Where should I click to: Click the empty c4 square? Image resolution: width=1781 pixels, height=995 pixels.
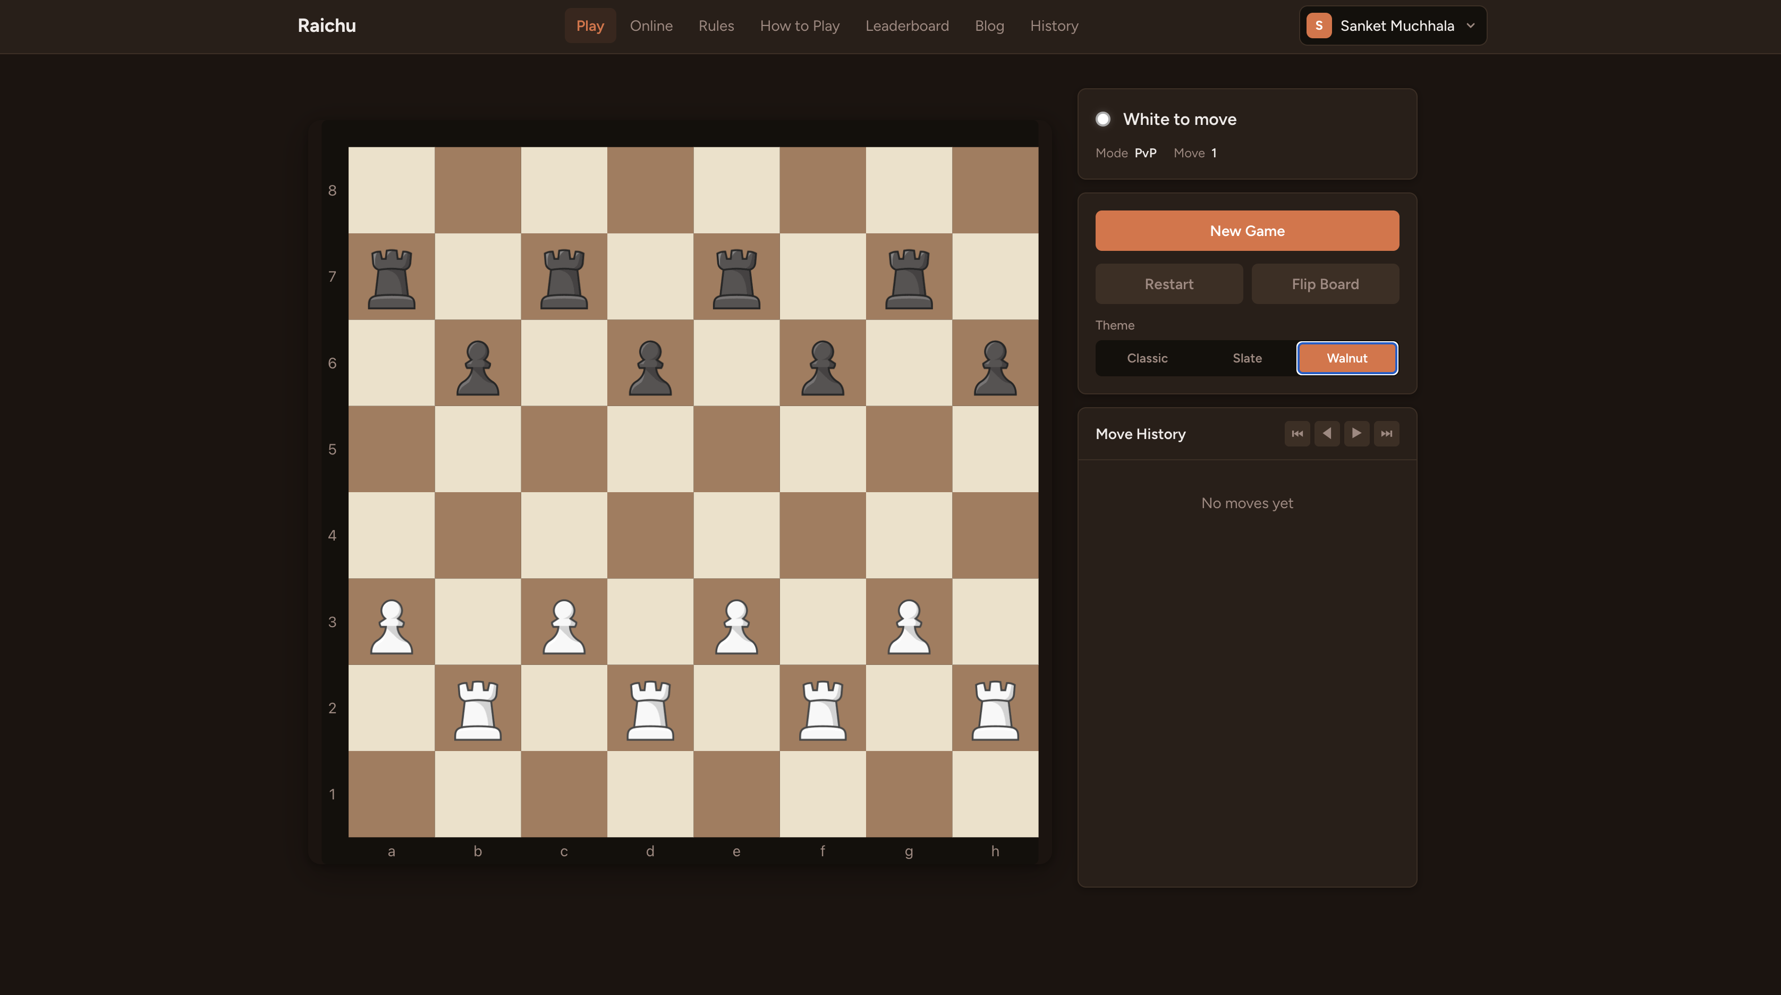[564, 535]
